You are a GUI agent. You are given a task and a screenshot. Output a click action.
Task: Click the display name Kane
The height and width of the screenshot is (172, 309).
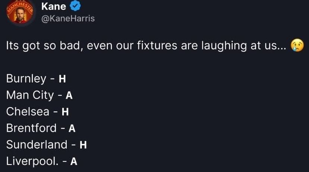(54, 6)
